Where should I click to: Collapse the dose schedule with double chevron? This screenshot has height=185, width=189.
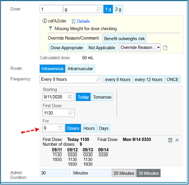(x=177, y=140)
